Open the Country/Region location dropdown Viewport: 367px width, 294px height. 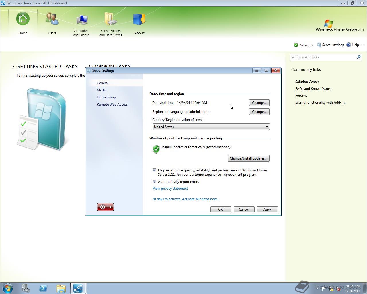coord(211,127)
